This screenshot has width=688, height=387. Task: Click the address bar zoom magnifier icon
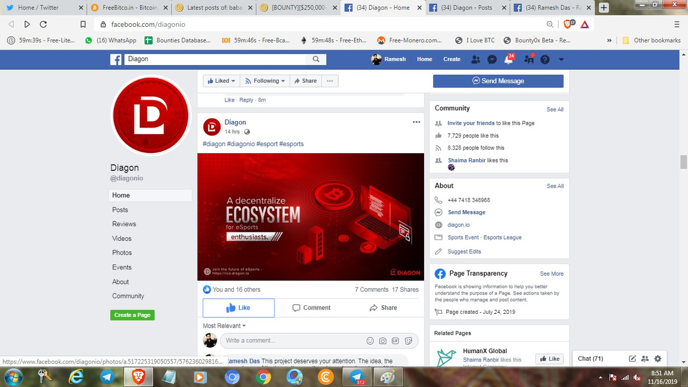pos(550,24)
